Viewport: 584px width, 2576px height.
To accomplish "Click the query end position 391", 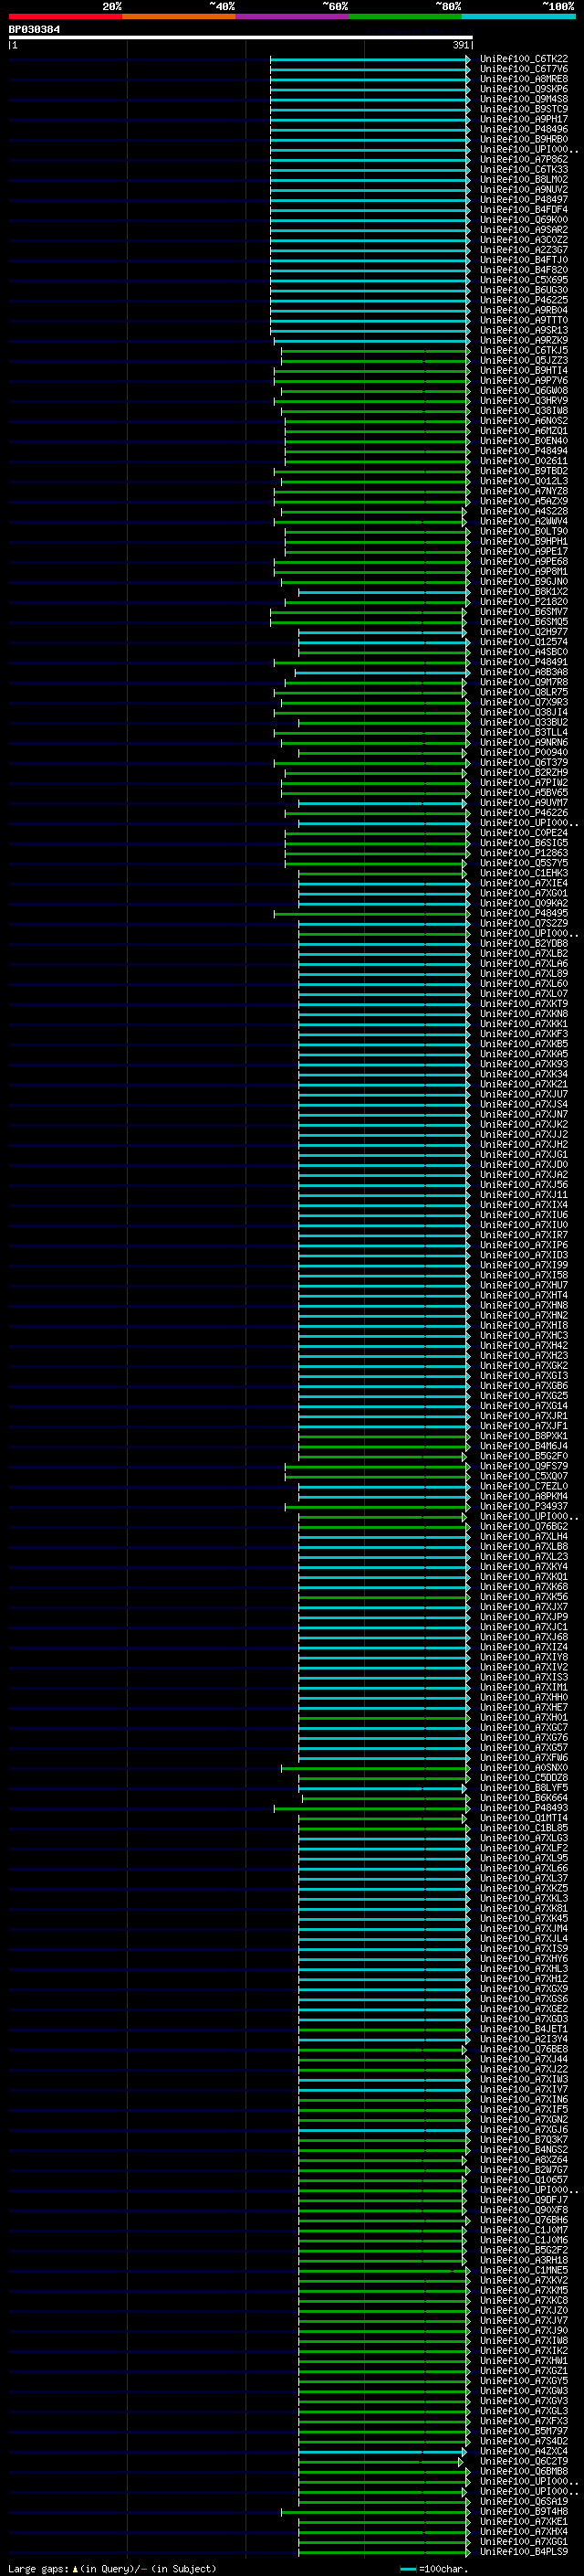I will click(x=460, y=45).
